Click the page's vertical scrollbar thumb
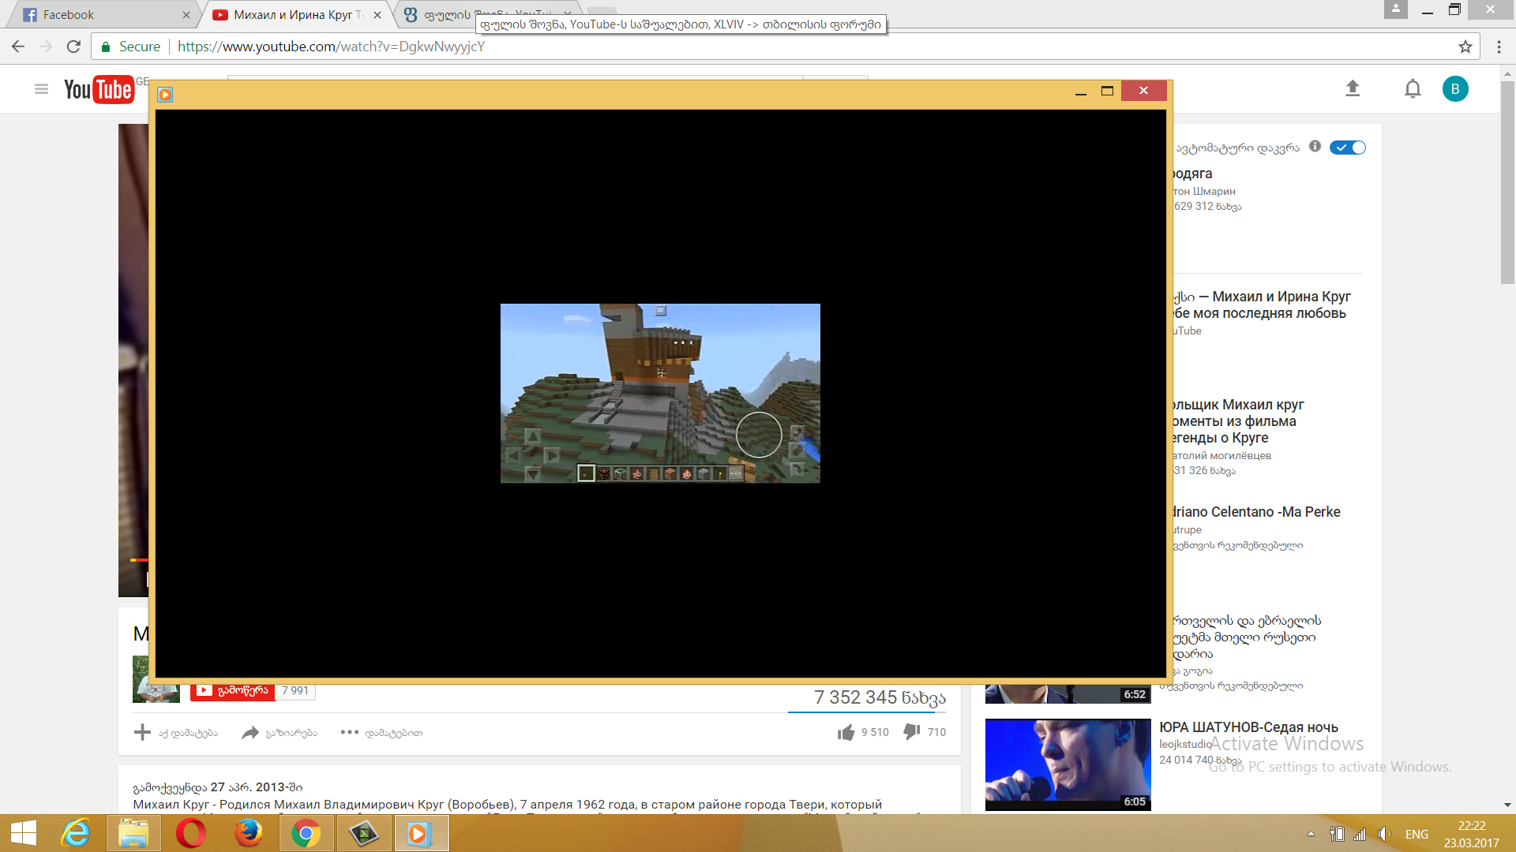Viewport: 1516px width, 852px height. (1507, 181)
